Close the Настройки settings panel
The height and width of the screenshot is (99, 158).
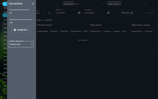click(x=33, y=4)
